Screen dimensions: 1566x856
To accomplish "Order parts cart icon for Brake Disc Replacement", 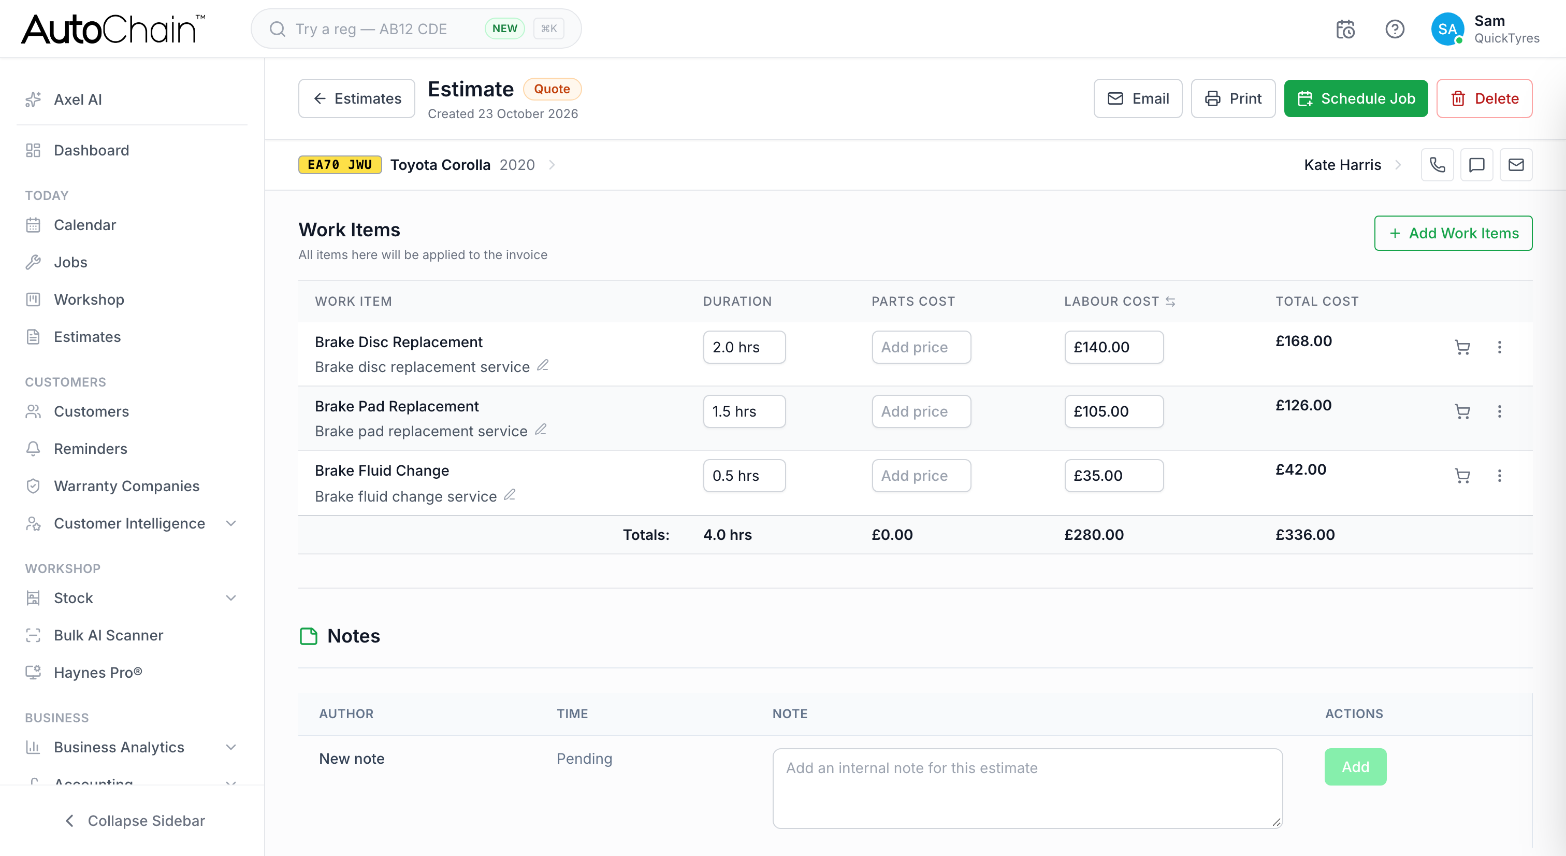I will click(1462, 347).
